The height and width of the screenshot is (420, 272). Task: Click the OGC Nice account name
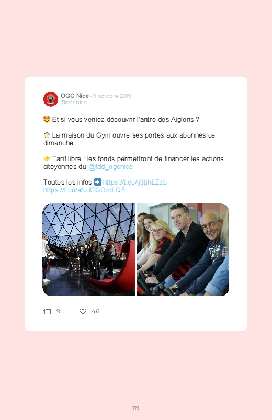[75, 96]
